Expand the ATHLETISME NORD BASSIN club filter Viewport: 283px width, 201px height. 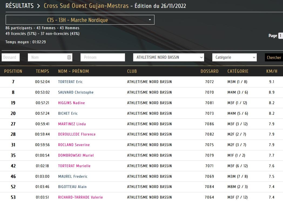tap(169, 57)
